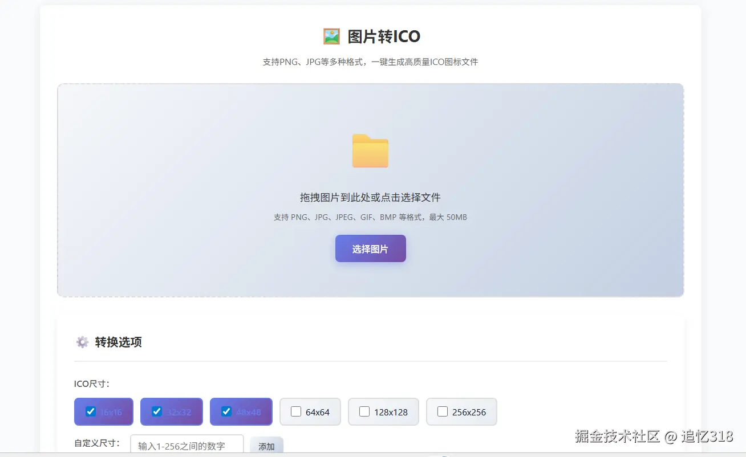This screenshot has width=746, height=457.
Task: Uncheck the 48x48 size checkbox
Action: coord(226,411)
